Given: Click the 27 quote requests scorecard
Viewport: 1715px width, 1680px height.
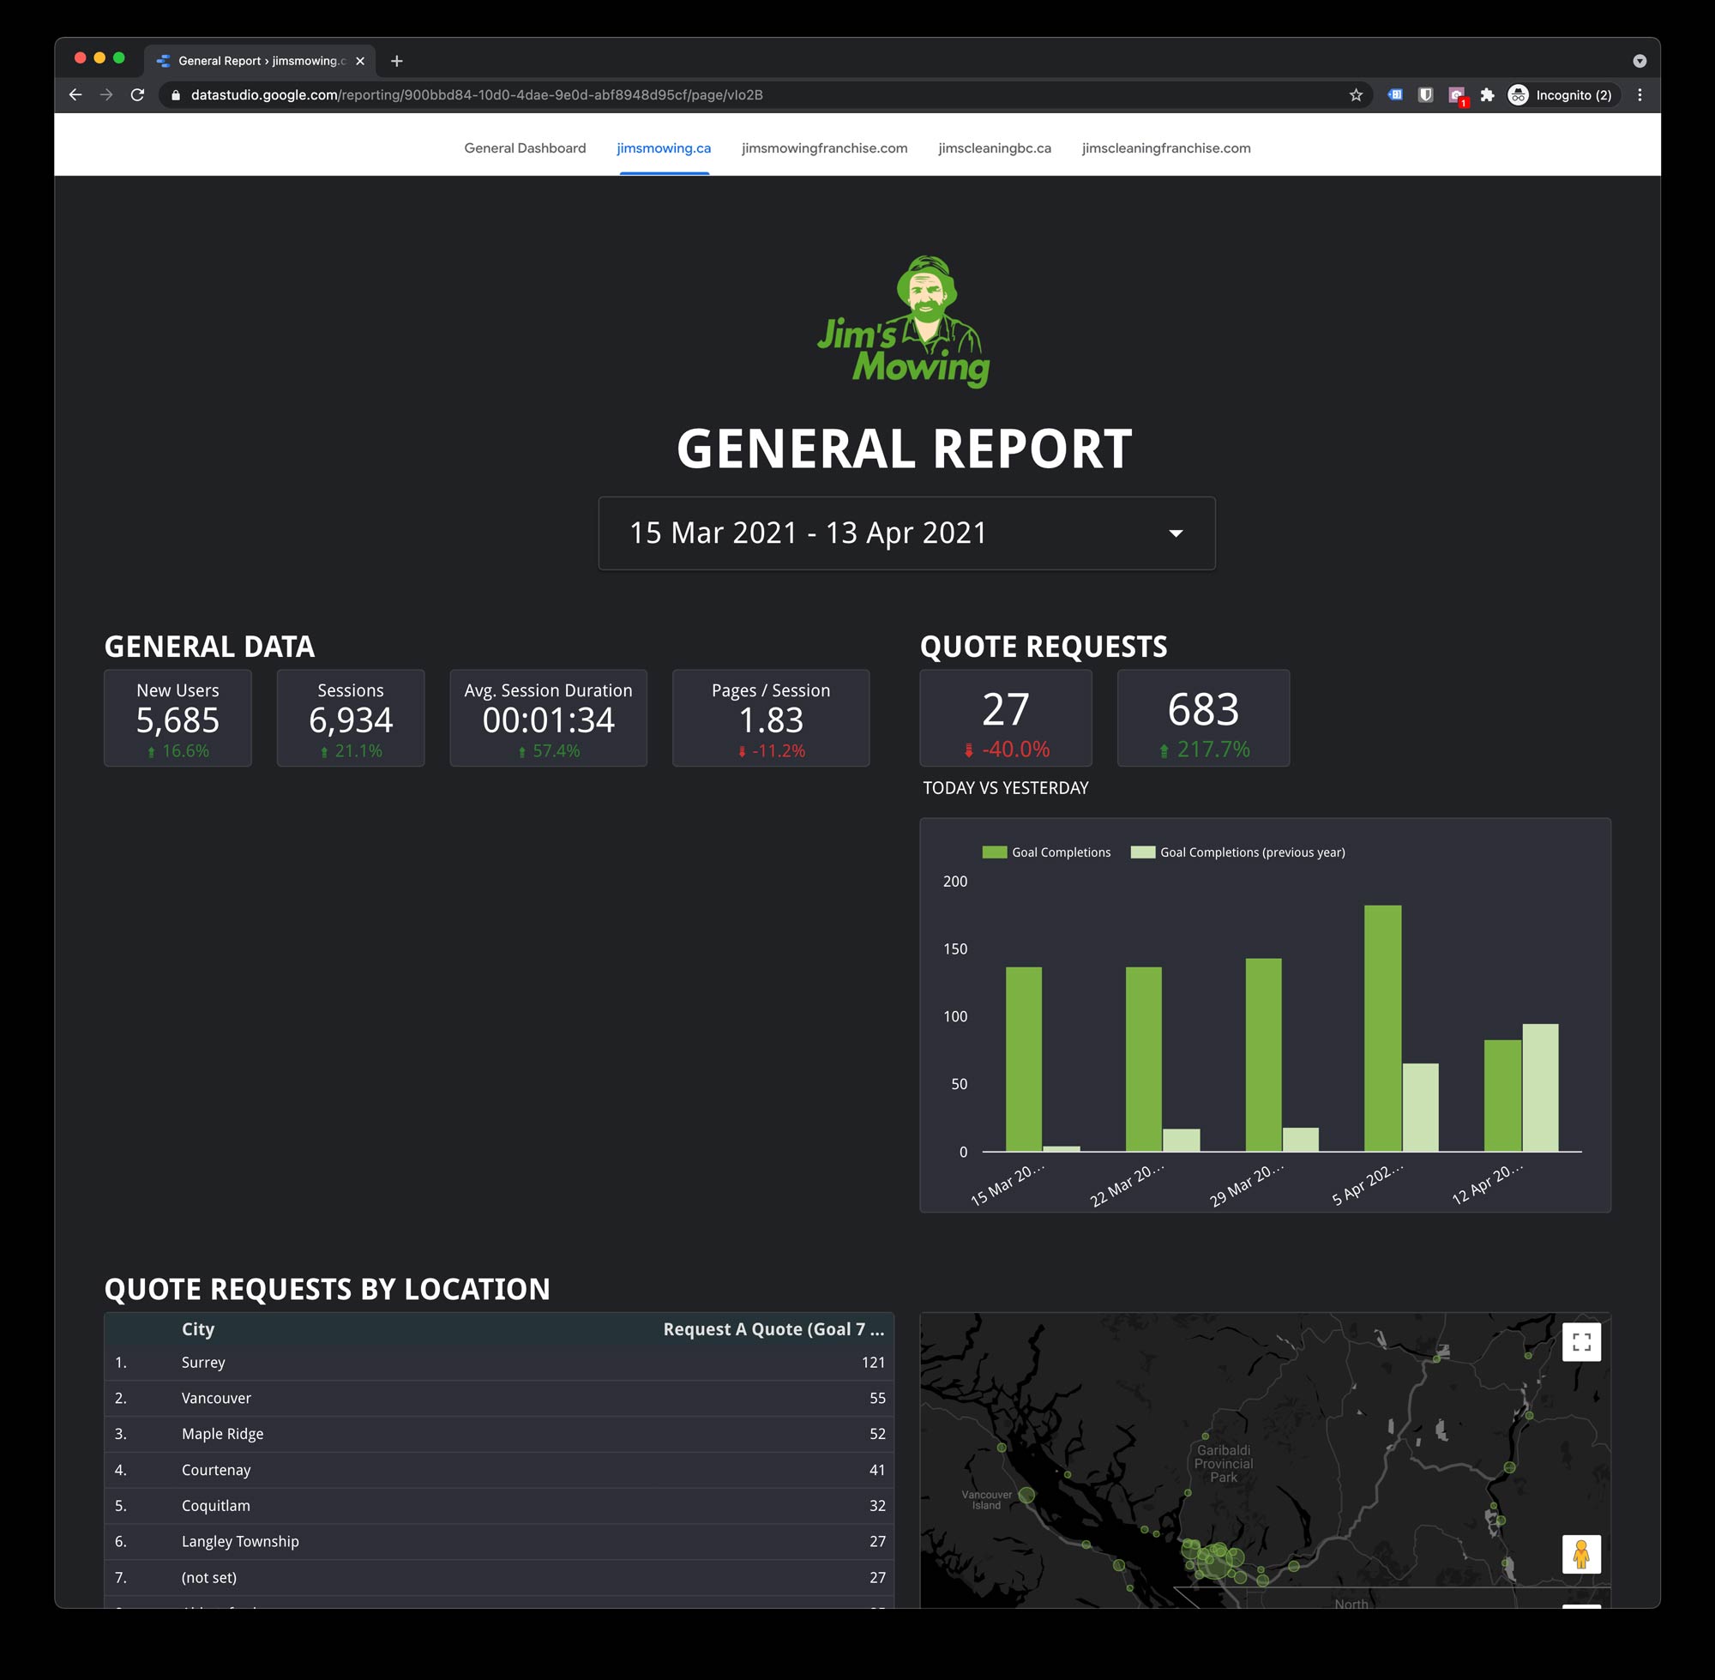Looking at the screenshot, I should point(1006,719).
